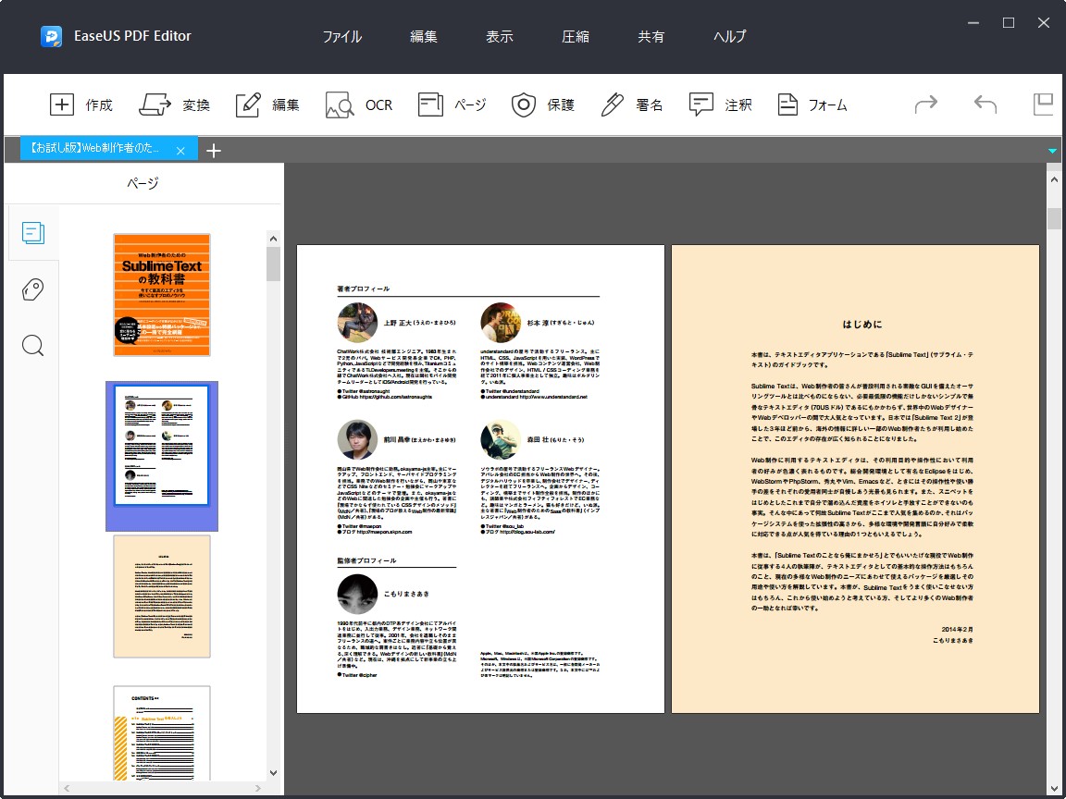
Task: Click the redo arrow icon
Action: click(926, 104)
